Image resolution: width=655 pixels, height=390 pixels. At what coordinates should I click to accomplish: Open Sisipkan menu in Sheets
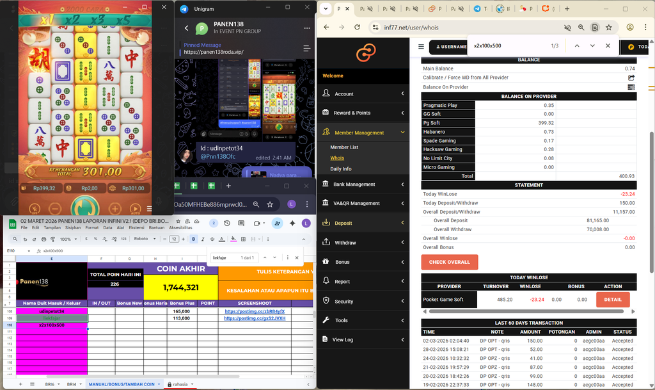(73, 228)
